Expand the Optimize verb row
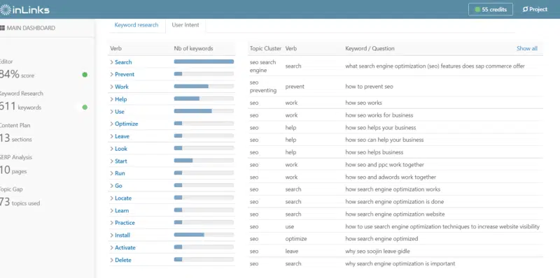 [x=171, y=124]
